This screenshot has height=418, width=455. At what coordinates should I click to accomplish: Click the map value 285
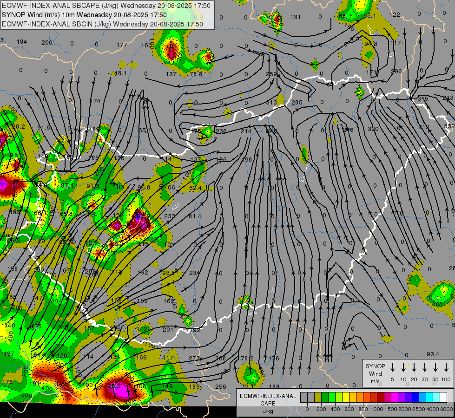click(x=297, y=102)
